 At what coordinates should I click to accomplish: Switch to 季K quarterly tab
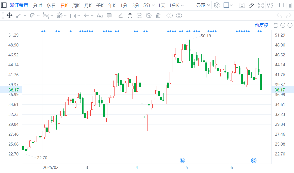[100, 5]
